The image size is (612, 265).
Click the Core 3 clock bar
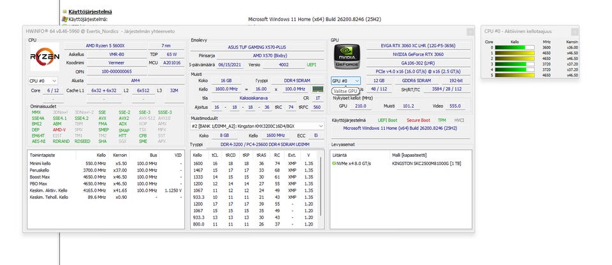[514, 64]
